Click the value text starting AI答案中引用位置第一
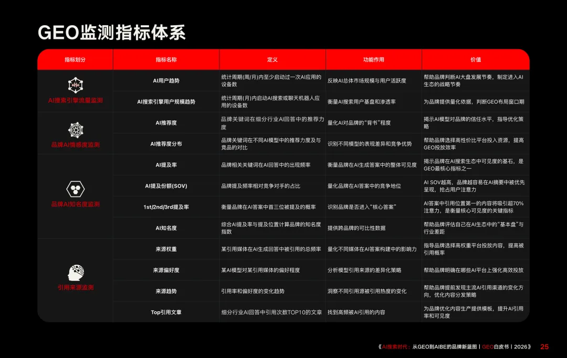The height and width of the screenshot is (358, 567). click(x=474, y=207)
